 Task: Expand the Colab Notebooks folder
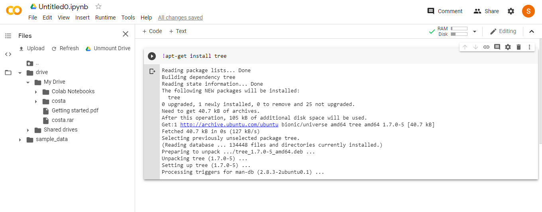[36, 92]
